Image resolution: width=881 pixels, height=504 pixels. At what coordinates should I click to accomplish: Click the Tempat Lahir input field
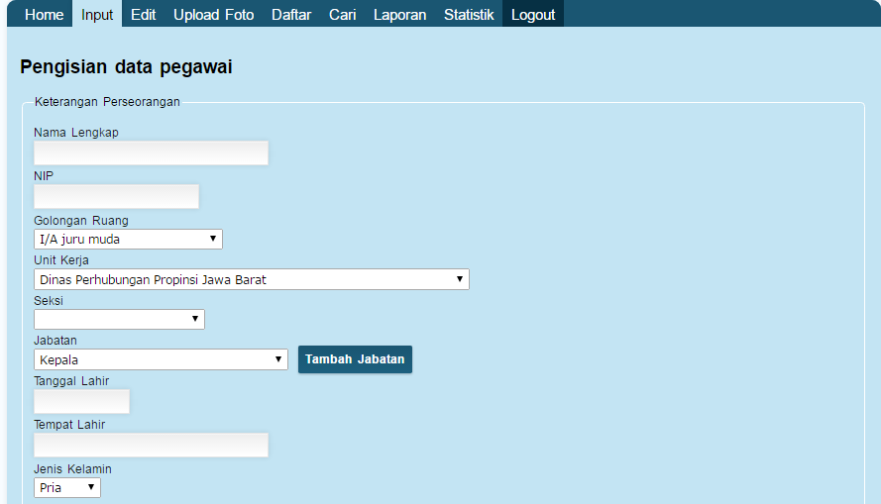(x=152, y=445)
